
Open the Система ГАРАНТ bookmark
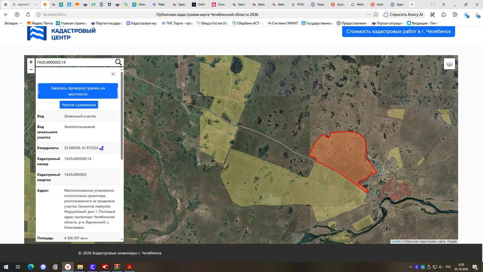(282, 23)
